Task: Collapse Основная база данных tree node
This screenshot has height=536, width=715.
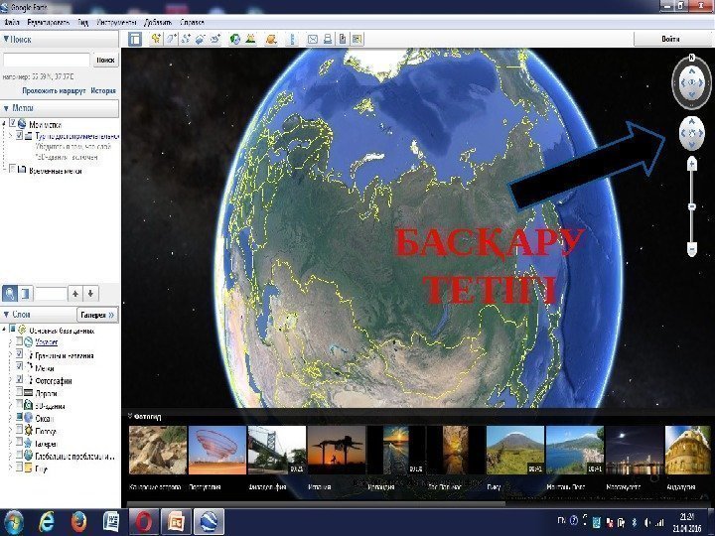Action: [4, 330]
